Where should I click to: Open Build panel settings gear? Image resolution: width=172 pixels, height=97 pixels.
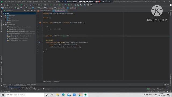coord(165,84)
